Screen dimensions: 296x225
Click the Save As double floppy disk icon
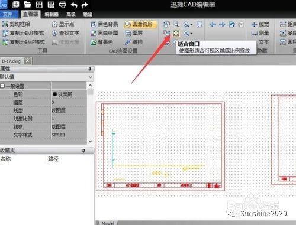pos(51,4)
